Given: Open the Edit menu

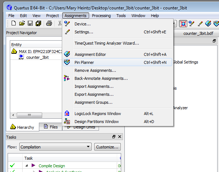Looking at the screenshot, I should coord(23,16).
